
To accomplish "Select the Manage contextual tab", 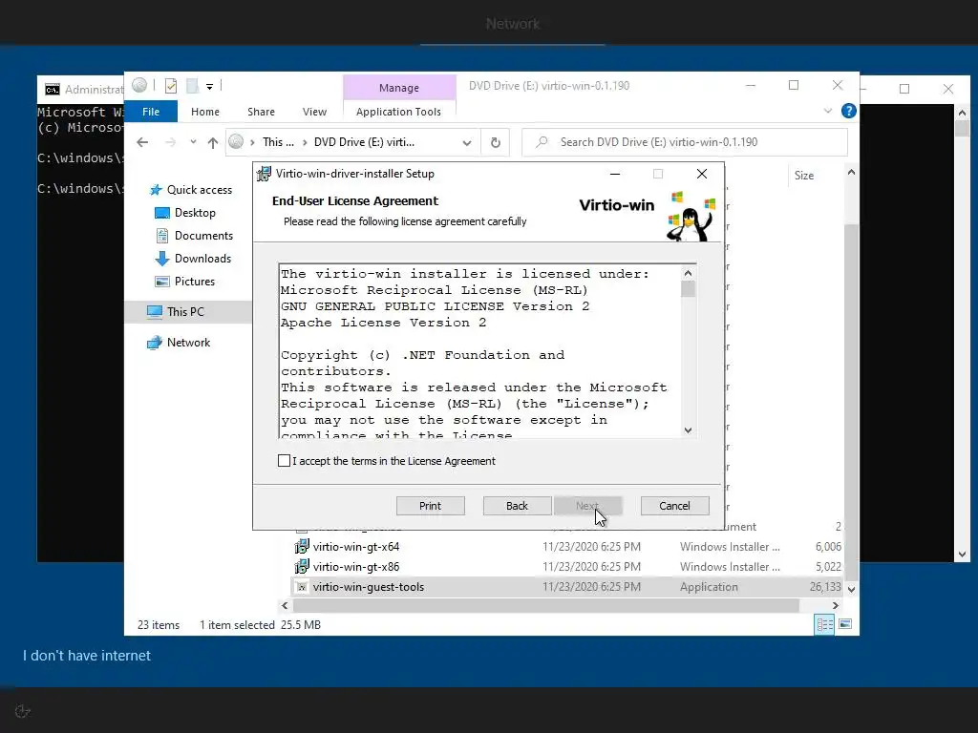I will (x=399, y=88).
